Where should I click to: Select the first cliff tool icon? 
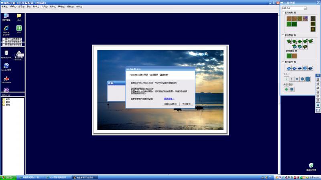coord(289,41)
